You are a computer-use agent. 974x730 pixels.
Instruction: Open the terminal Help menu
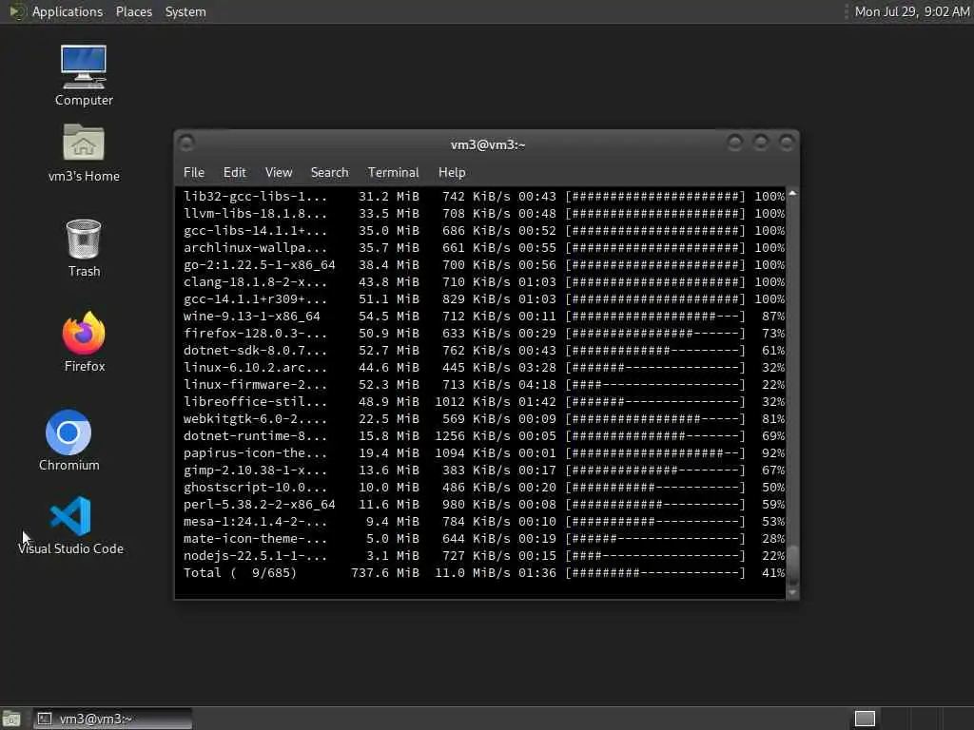click(x=452, y=173)
